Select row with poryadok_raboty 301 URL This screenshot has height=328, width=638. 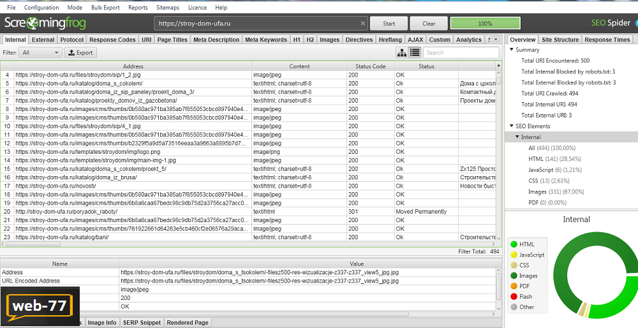248,212
